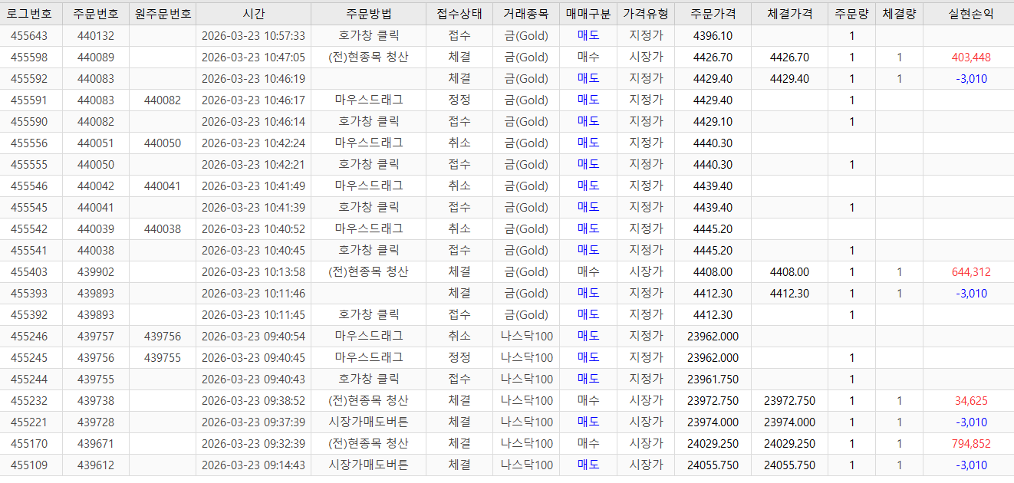
Task: Click order number 439612
Action: (96, 465)
